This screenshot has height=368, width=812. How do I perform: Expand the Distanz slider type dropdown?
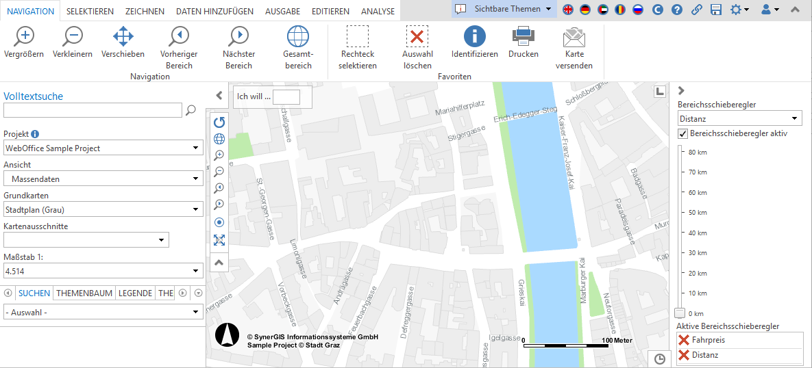tap(739, 118)
